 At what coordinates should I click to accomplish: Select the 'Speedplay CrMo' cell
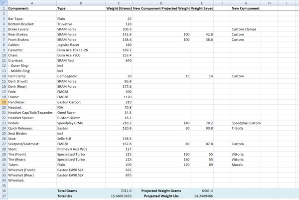pyautogui.click(x=81, y=123)
